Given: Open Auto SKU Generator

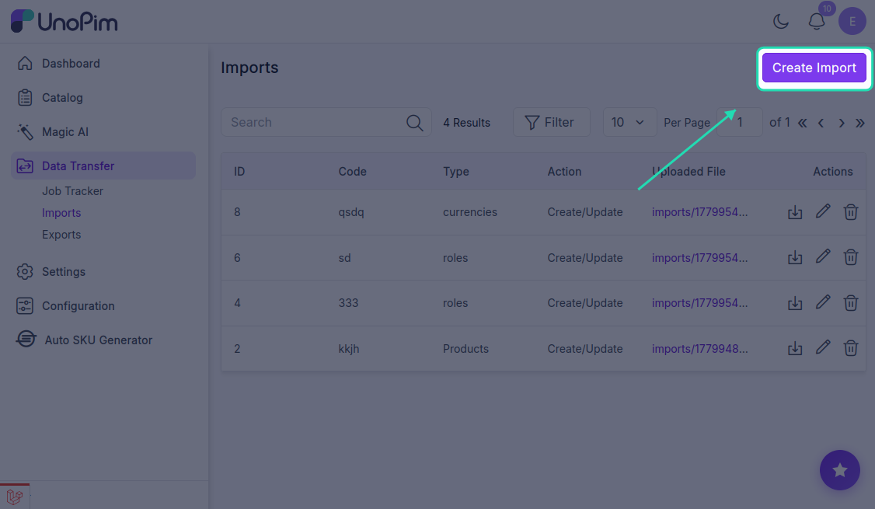Looking at the screenshot, I should 98,340.
